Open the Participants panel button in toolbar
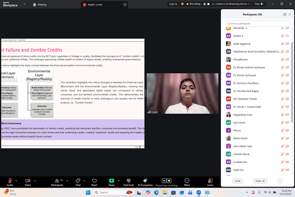This screenshot has height=197, width=295. coord(57,182)
